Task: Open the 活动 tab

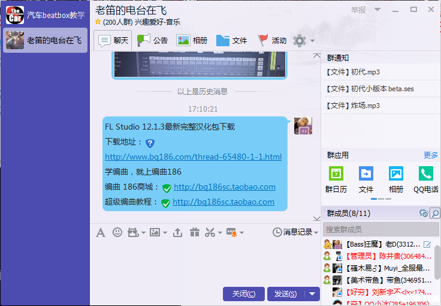Action: pyautogui.click(x=272, y=40)
